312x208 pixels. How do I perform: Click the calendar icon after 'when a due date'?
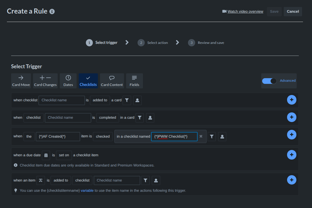[46, 155]
